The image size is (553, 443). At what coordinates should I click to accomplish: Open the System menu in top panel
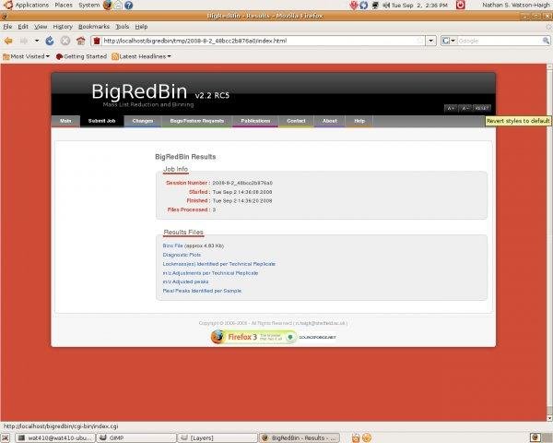88,5
